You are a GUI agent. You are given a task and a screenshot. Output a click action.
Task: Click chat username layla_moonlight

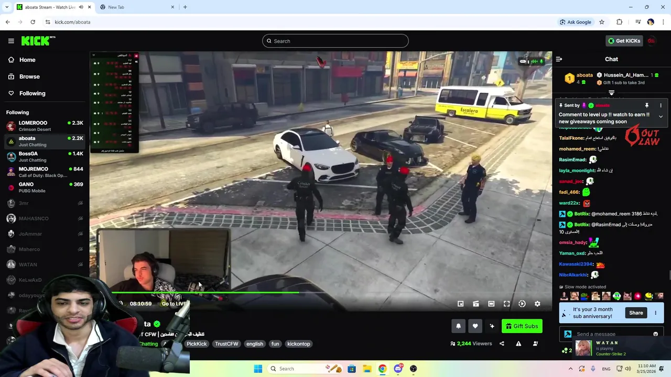tap(577, 170)
